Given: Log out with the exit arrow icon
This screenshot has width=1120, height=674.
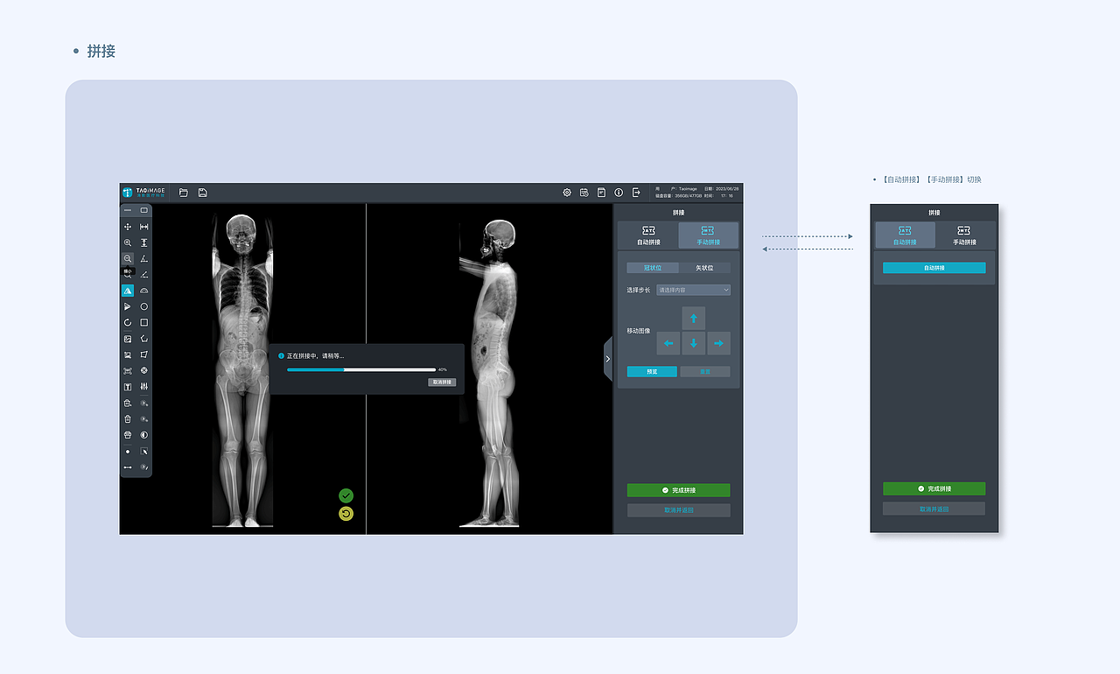Looking at the screenshot, I should coord(636,193).
